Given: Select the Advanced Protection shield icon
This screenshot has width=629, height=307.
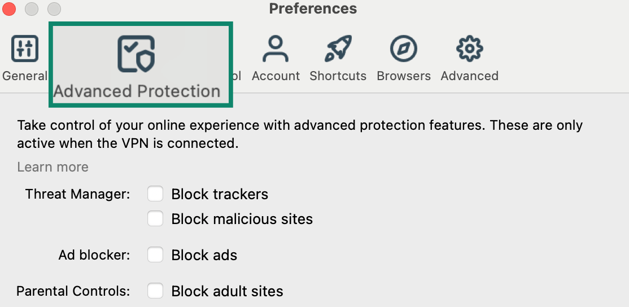Looking at the screenshot, I should coord(136,54).
